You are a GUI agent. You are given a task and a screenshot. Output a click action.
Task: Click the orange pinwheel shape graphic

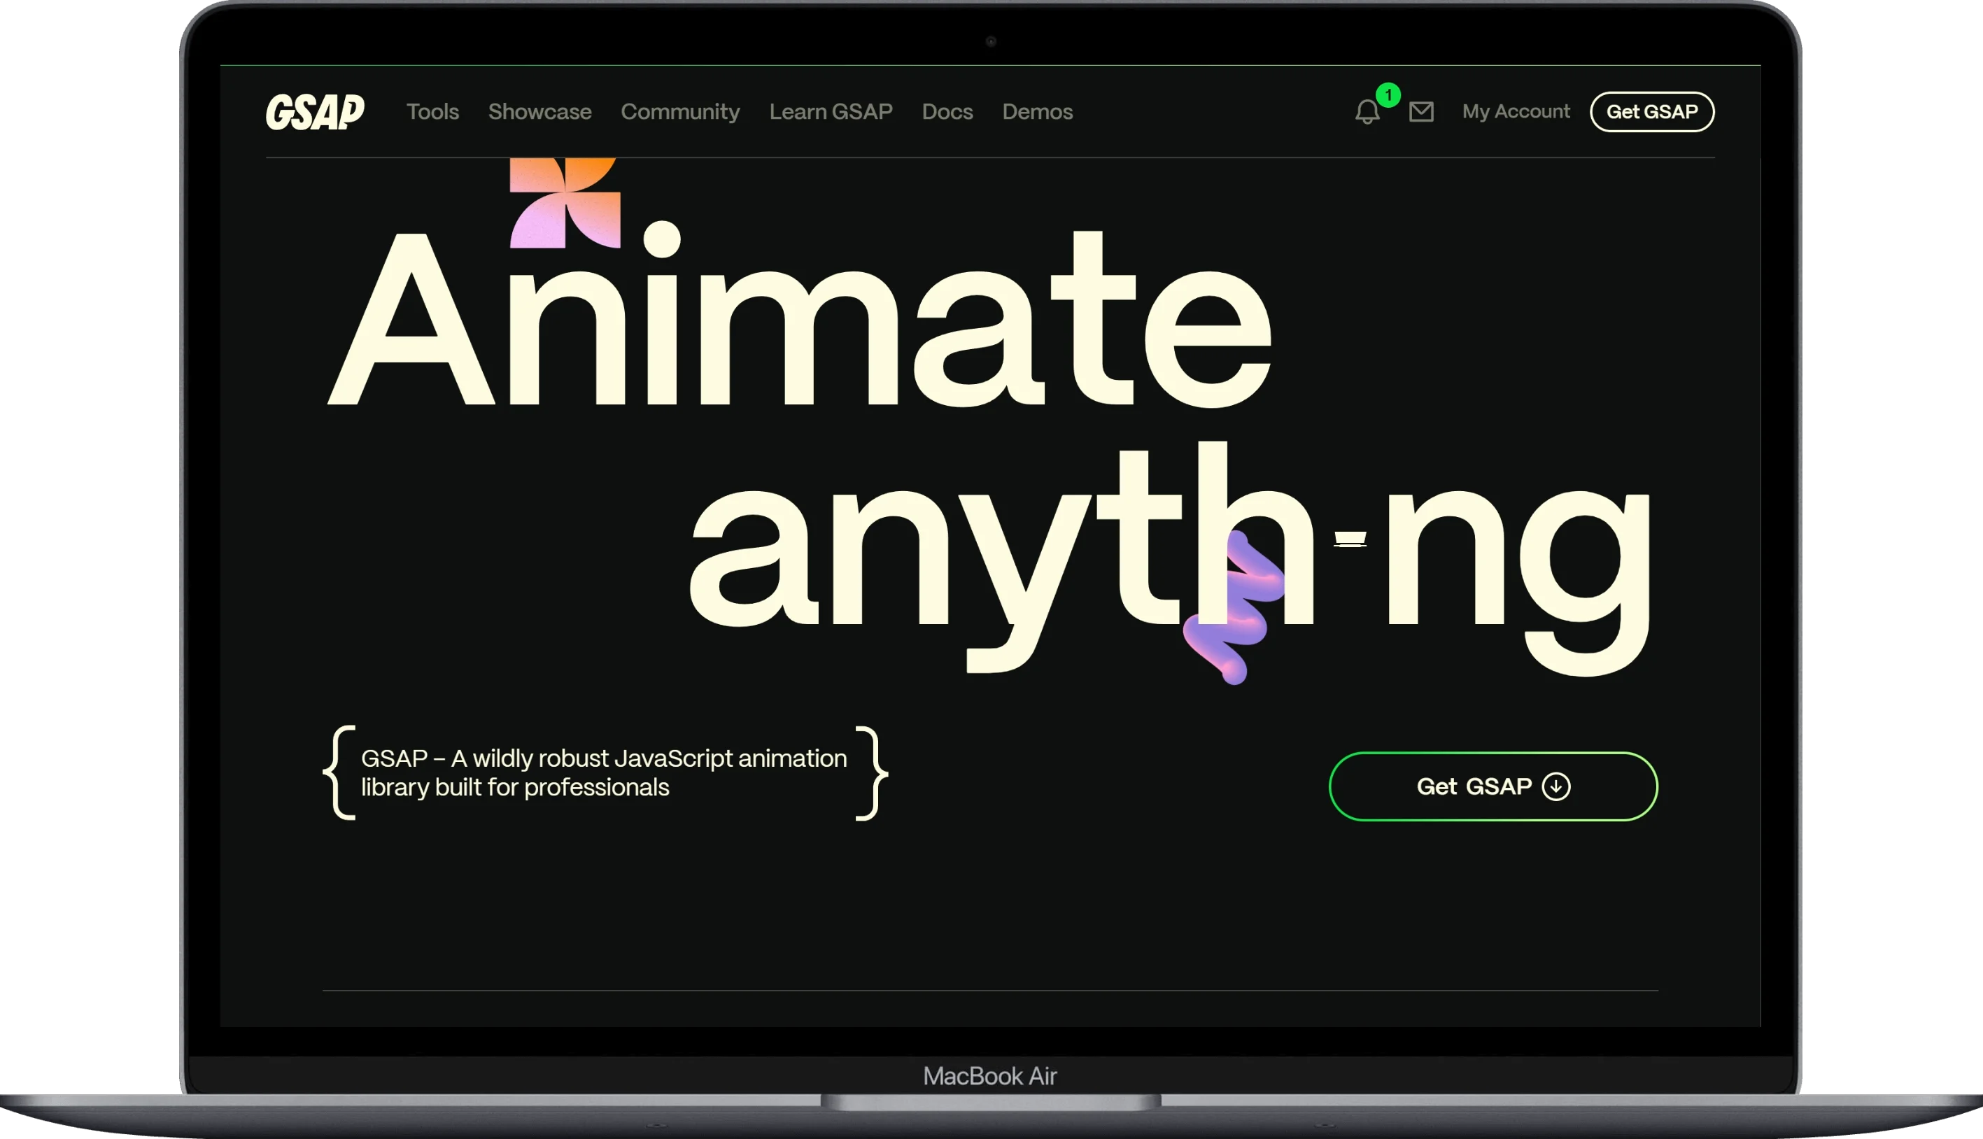click(565, 203)
